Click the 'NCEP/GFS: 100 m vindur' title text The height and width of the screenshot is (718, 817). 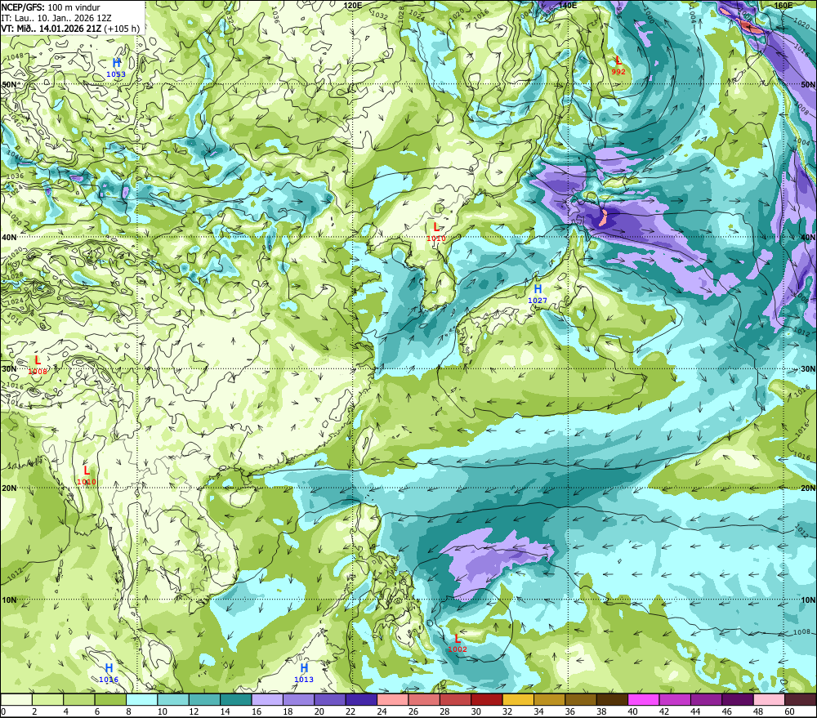(x=50, y=7)
